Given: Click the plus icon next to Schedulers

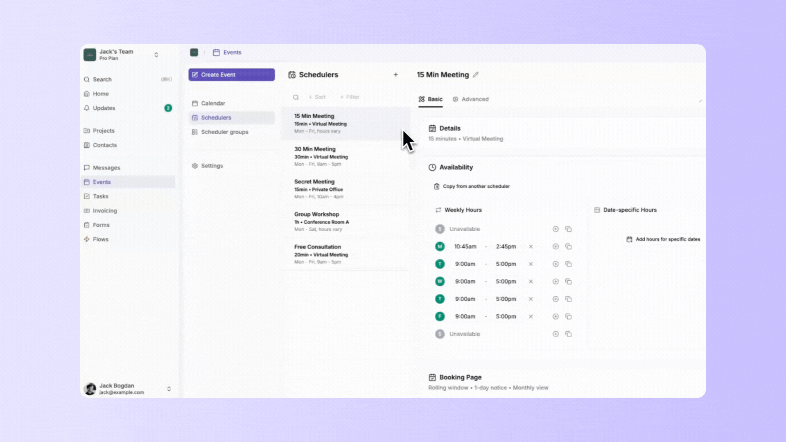Looking at the screenshot, I should pyautogui.click(x=395, y=75).
